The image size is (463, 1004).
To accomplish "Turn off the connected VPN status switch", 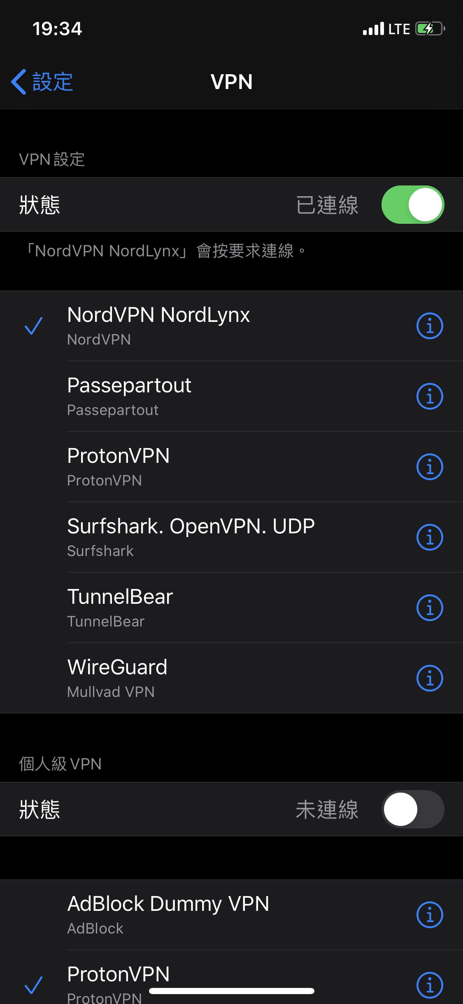I will (x=412, y=205).
